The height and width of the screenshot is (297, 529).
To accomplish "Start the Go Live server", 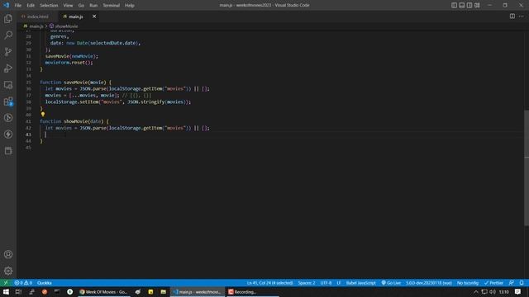I will click(x=391, y=283).
